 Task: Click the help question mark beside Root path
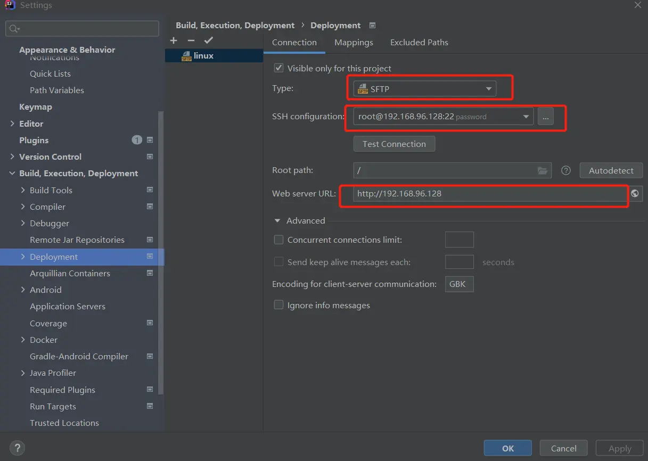[x=566, y=171]
